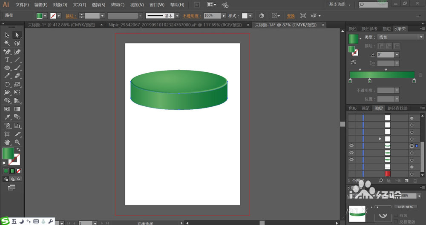The image size is (426, 225).
Task: Open the 样式 graphic style dropdown
Action: (250, 16)
